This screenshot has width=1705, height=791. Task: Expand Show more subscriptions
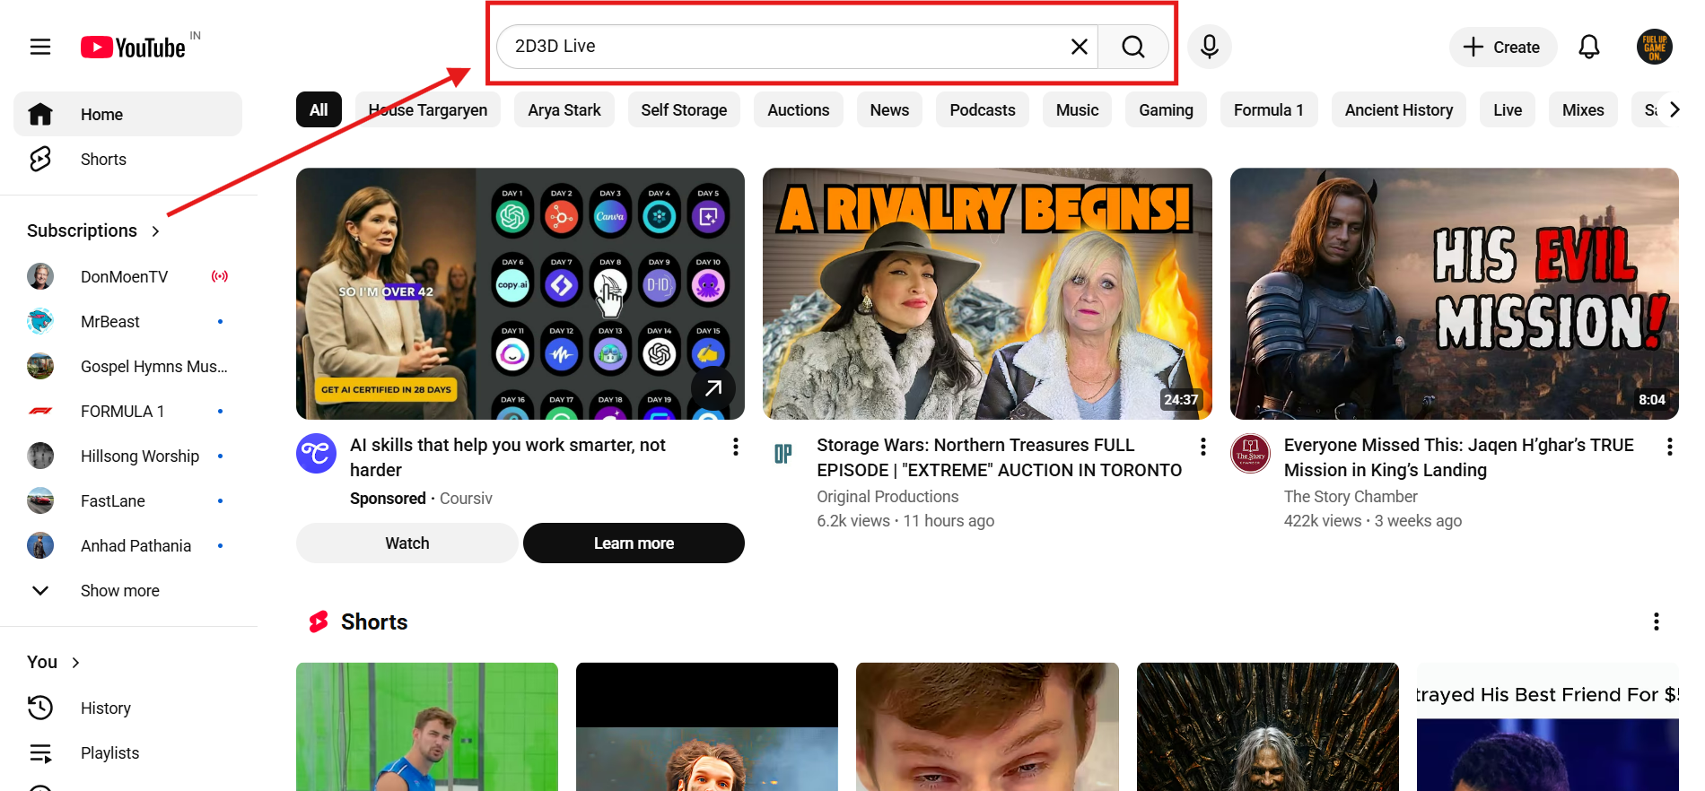coord(127,590)
